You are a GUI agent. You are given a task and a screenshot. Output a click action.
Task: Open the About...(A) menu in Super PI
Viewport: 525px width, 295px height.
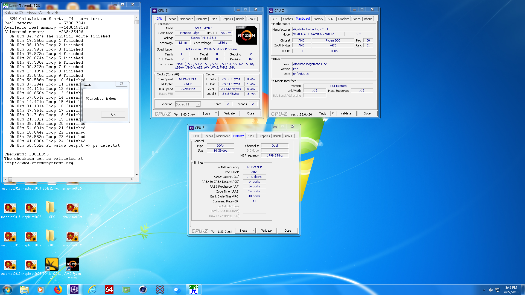coord(35,13)
